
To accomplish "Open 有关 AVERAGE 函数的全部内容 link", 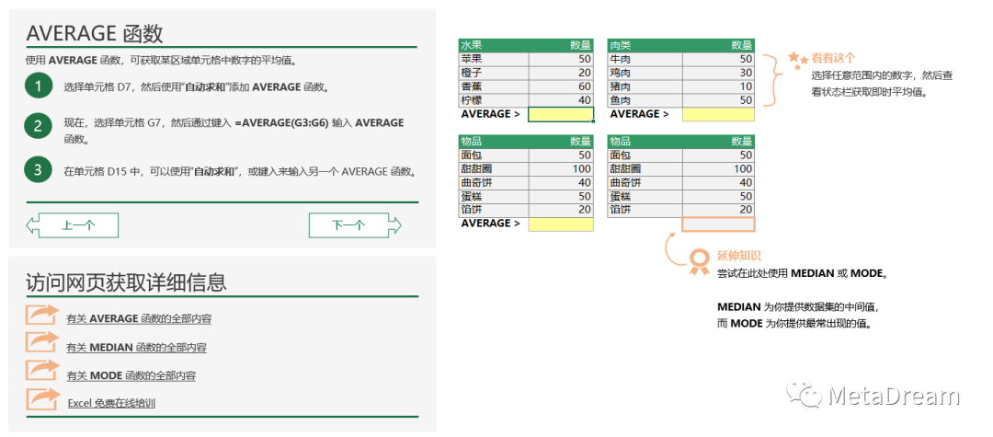I will pos(144,320).
